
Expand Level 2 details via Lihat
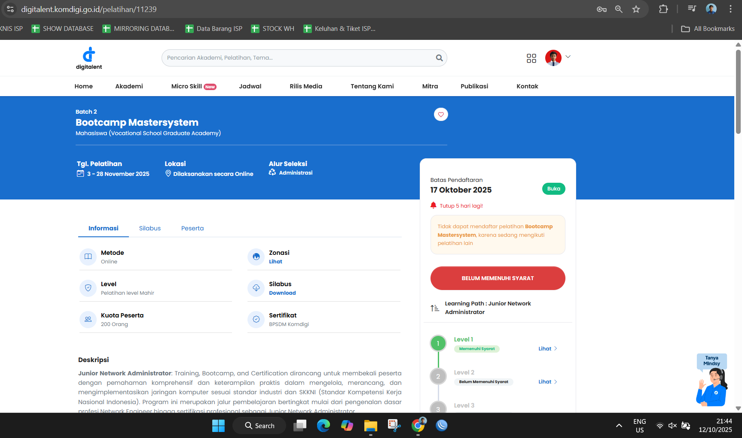pyautogui.click(x=547, y=382)
